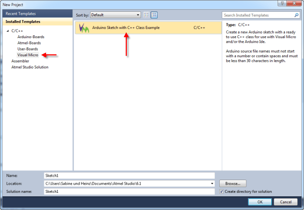This screenshot has width=304, height=210.
Task: Click the 'Sort by:' label
Action: (82, 15)
